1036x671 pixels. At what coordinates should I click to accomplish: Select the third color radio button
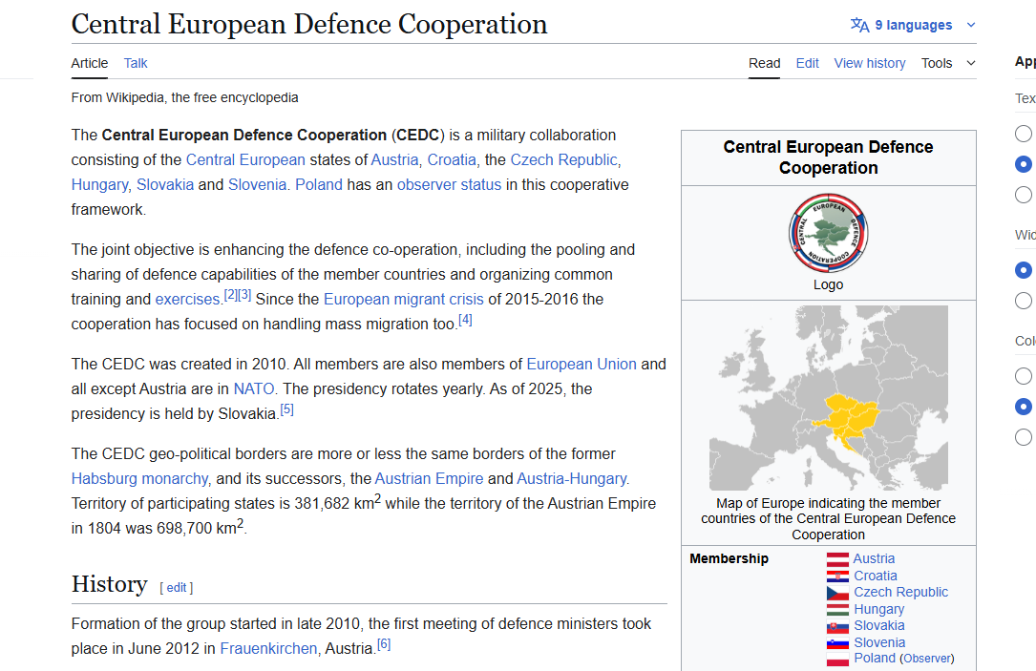tap(1024, 437)
